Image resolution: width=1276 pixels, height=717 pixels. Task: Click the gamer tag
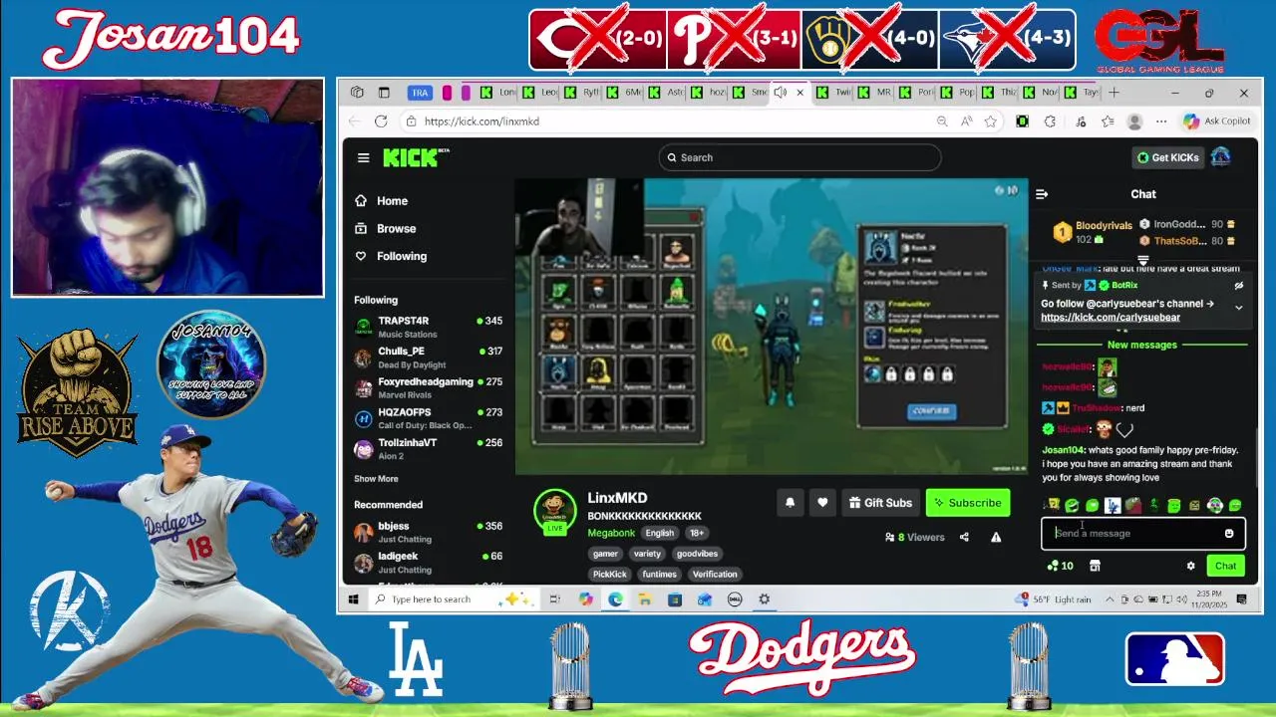pos(605,554)
